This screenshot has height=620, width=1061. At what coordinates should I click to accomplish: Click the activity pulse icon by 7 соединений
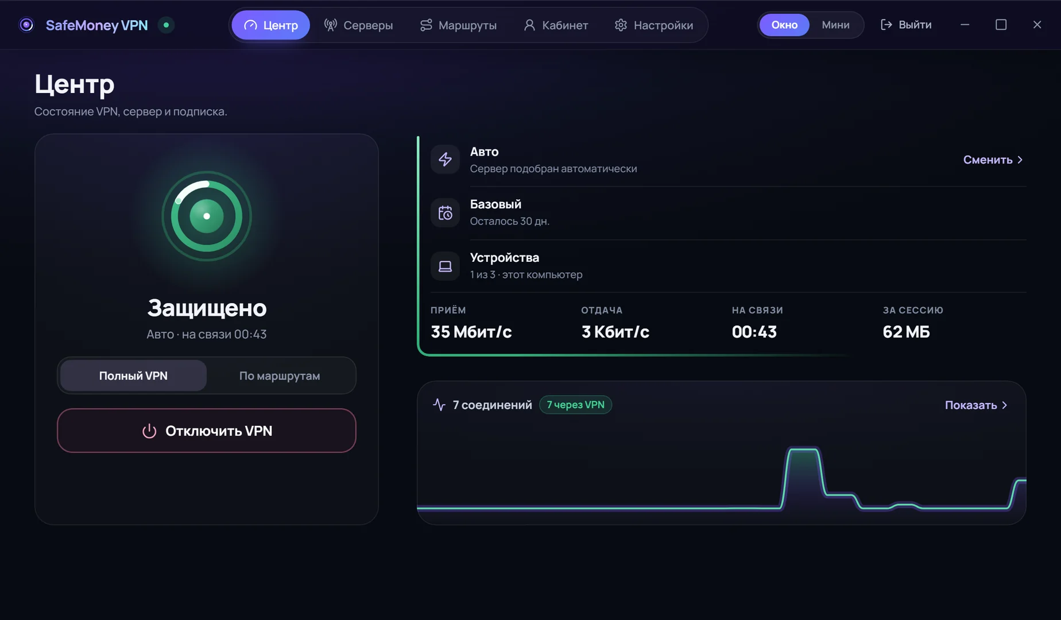pos(439,405)
